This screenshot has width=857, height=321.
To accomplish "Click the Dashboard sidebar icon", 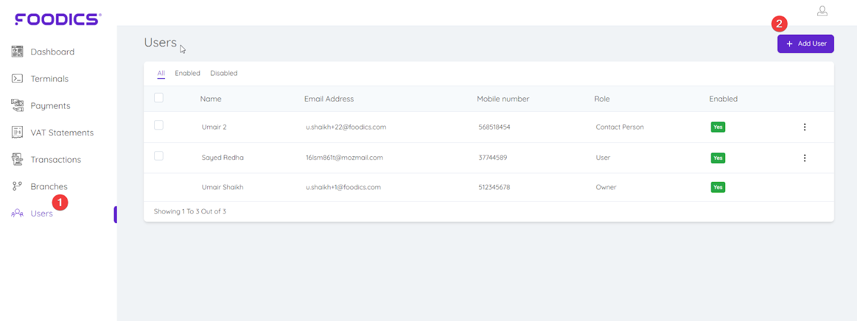I will click(17, 51).
